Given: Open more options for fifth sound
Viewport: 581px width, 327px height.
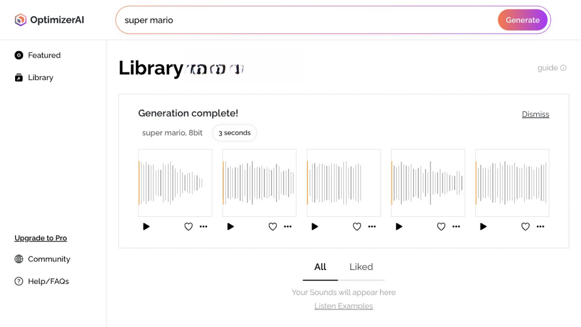Looking at the screenshot, I should tap(540, 227).
